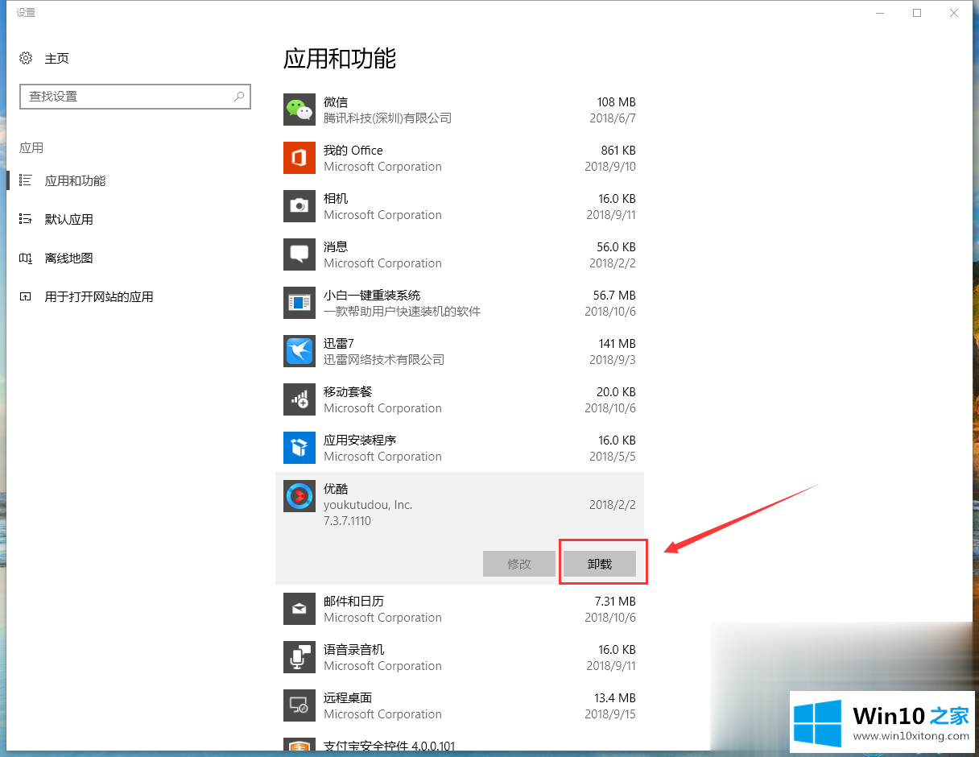This screenshot has height=757, width=979.
Task: Click the 56.7 MB size value
Action: 614,295
